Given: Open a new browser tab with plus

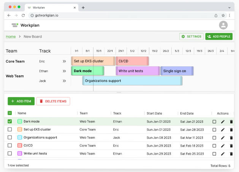Looking at the screenshot, I should click(83, 8).
